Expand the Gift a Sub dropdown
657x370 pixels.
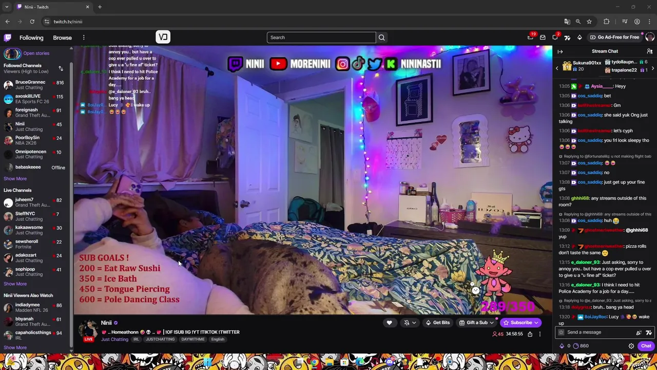[x=491, y=323]
